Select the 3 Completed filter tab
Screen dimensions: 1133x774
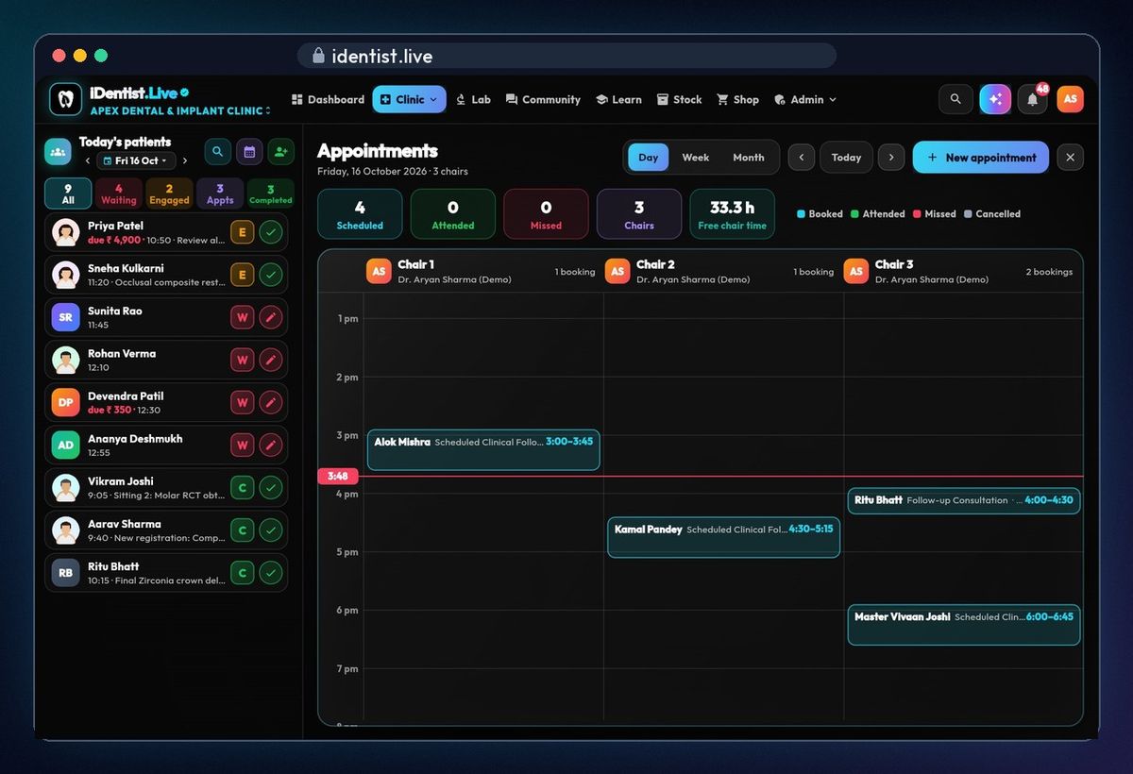271,193
